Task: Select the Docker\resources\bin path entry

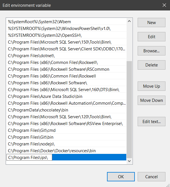Action: click(66, 151)
